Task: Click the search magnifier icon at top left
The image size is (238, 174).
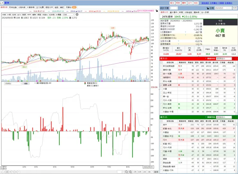Action: 1,3
